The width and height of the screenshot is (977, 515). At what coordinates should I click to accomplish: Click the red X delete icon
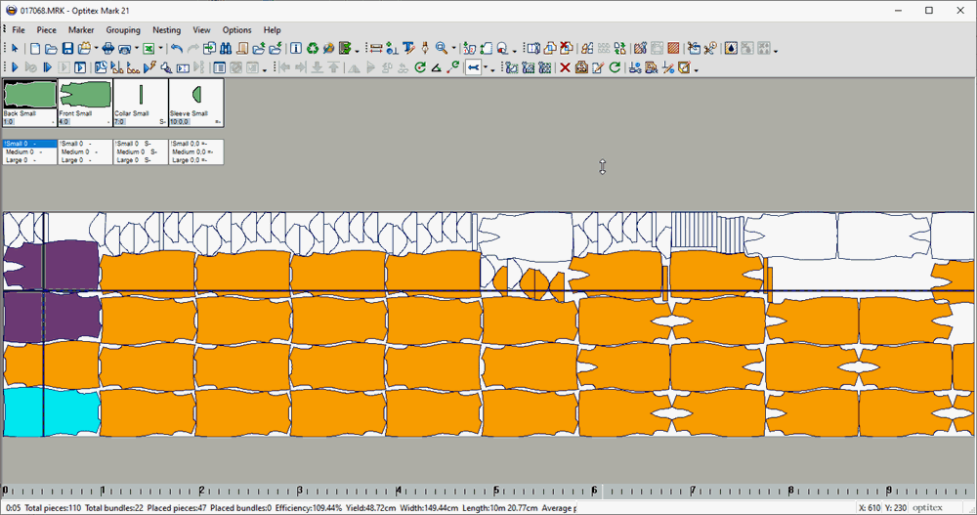pyautogui.click(x=564, y=67)
